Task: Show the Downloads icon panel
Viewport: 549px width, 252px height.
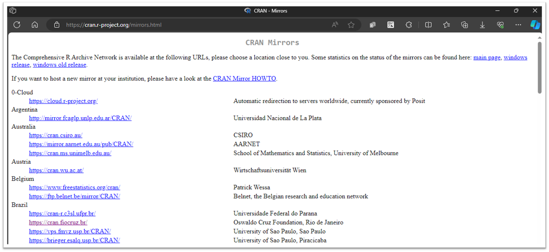Action: pyautogui.click(x=482, y=25)
